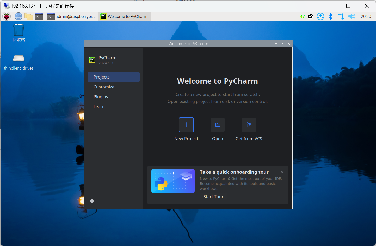The width and height of the screenshot is (376, 246).
Task: Dismiss the onboarding tour banner
Action: (282, 172)
